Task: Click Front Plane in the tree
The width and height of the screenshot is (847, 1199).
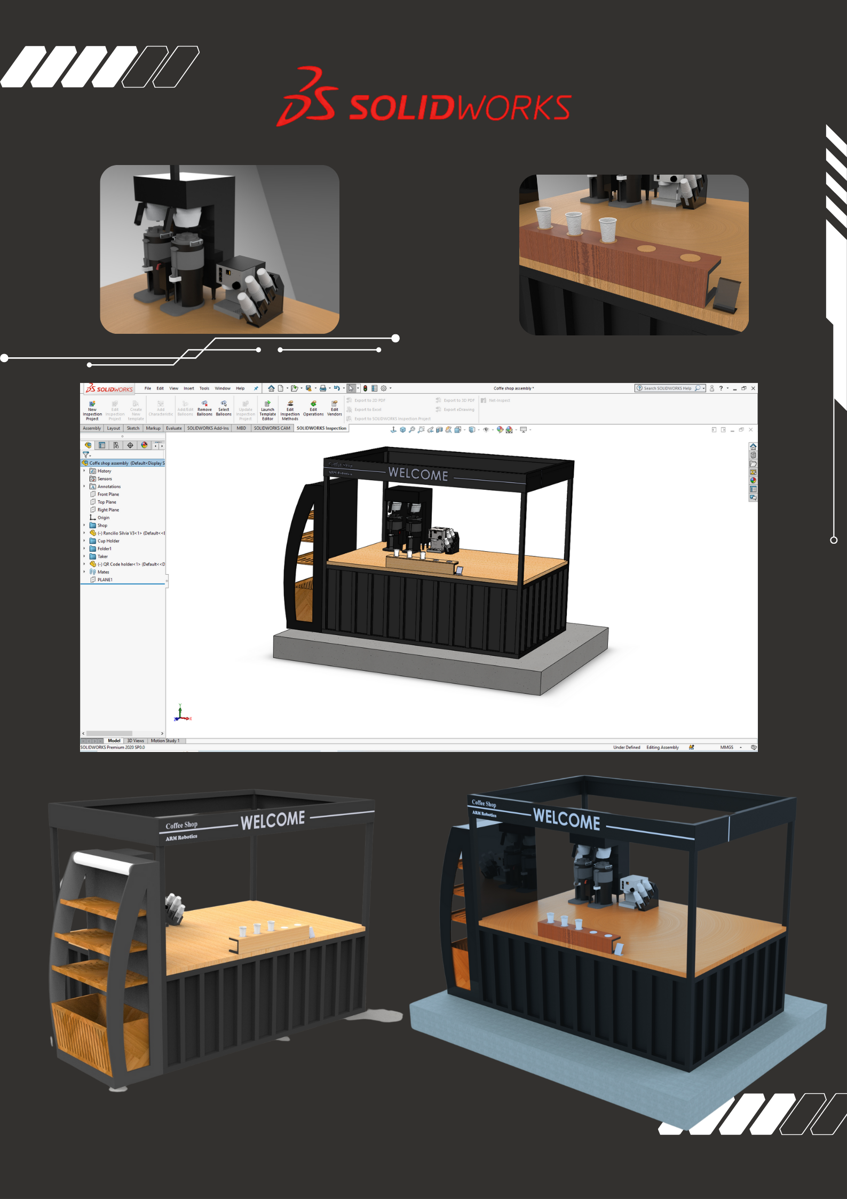Action: [x=108, y=495]
